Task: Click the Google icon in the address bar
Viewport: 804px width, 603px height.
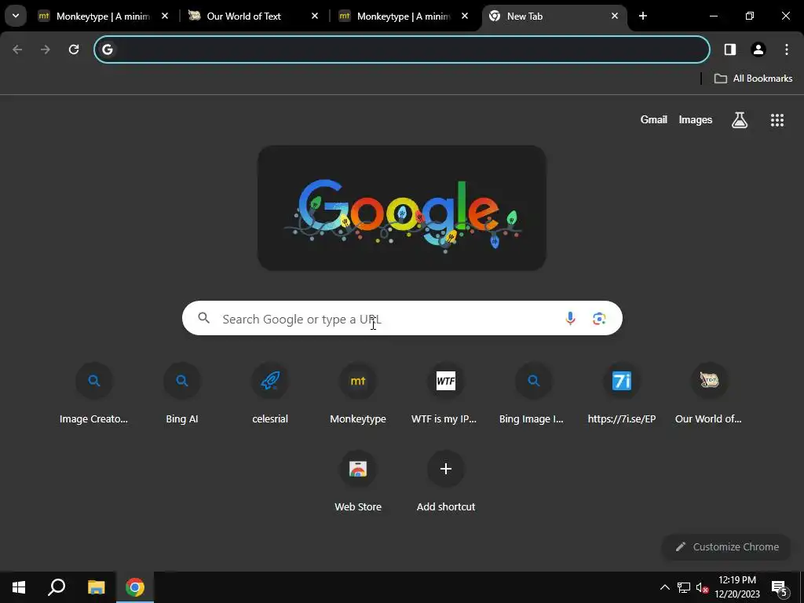Action: (107, 49)
